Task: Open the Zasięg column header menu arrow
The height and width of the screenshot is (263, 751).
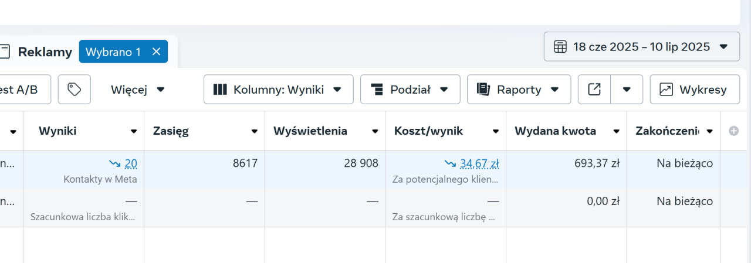Action: [x=255, y=131]
